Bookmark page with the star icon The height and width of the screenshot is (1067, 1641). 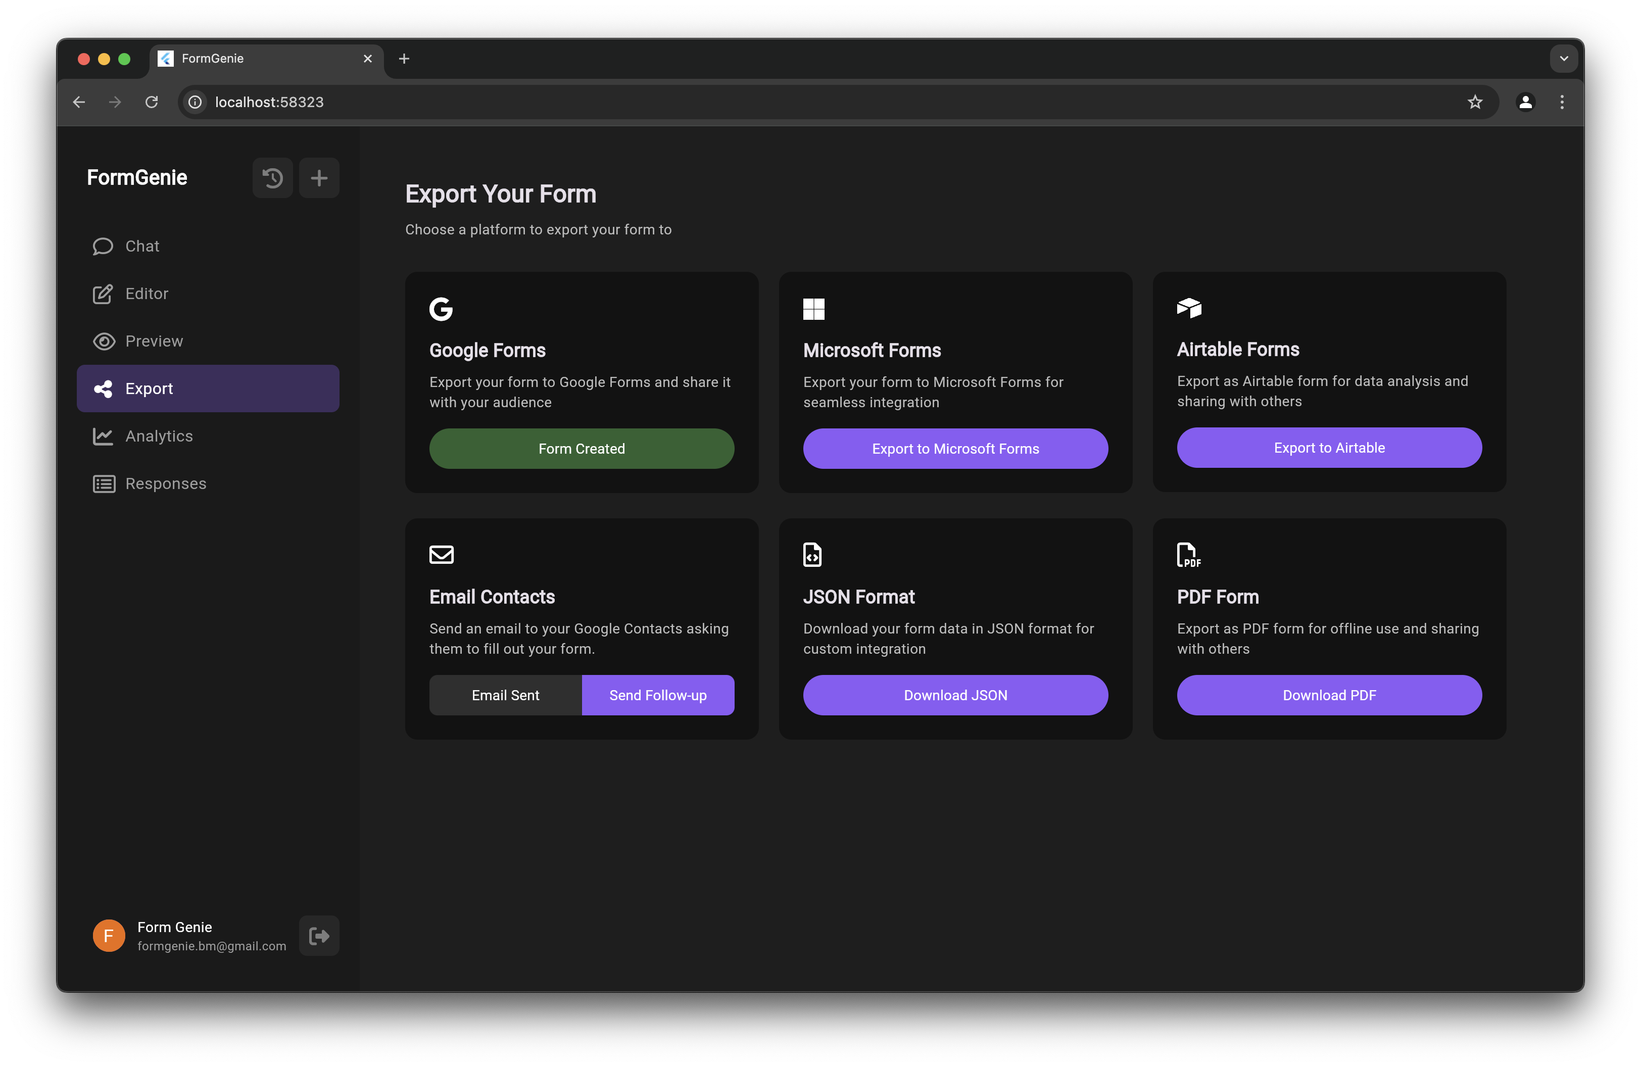click(x=1474, y=102)
